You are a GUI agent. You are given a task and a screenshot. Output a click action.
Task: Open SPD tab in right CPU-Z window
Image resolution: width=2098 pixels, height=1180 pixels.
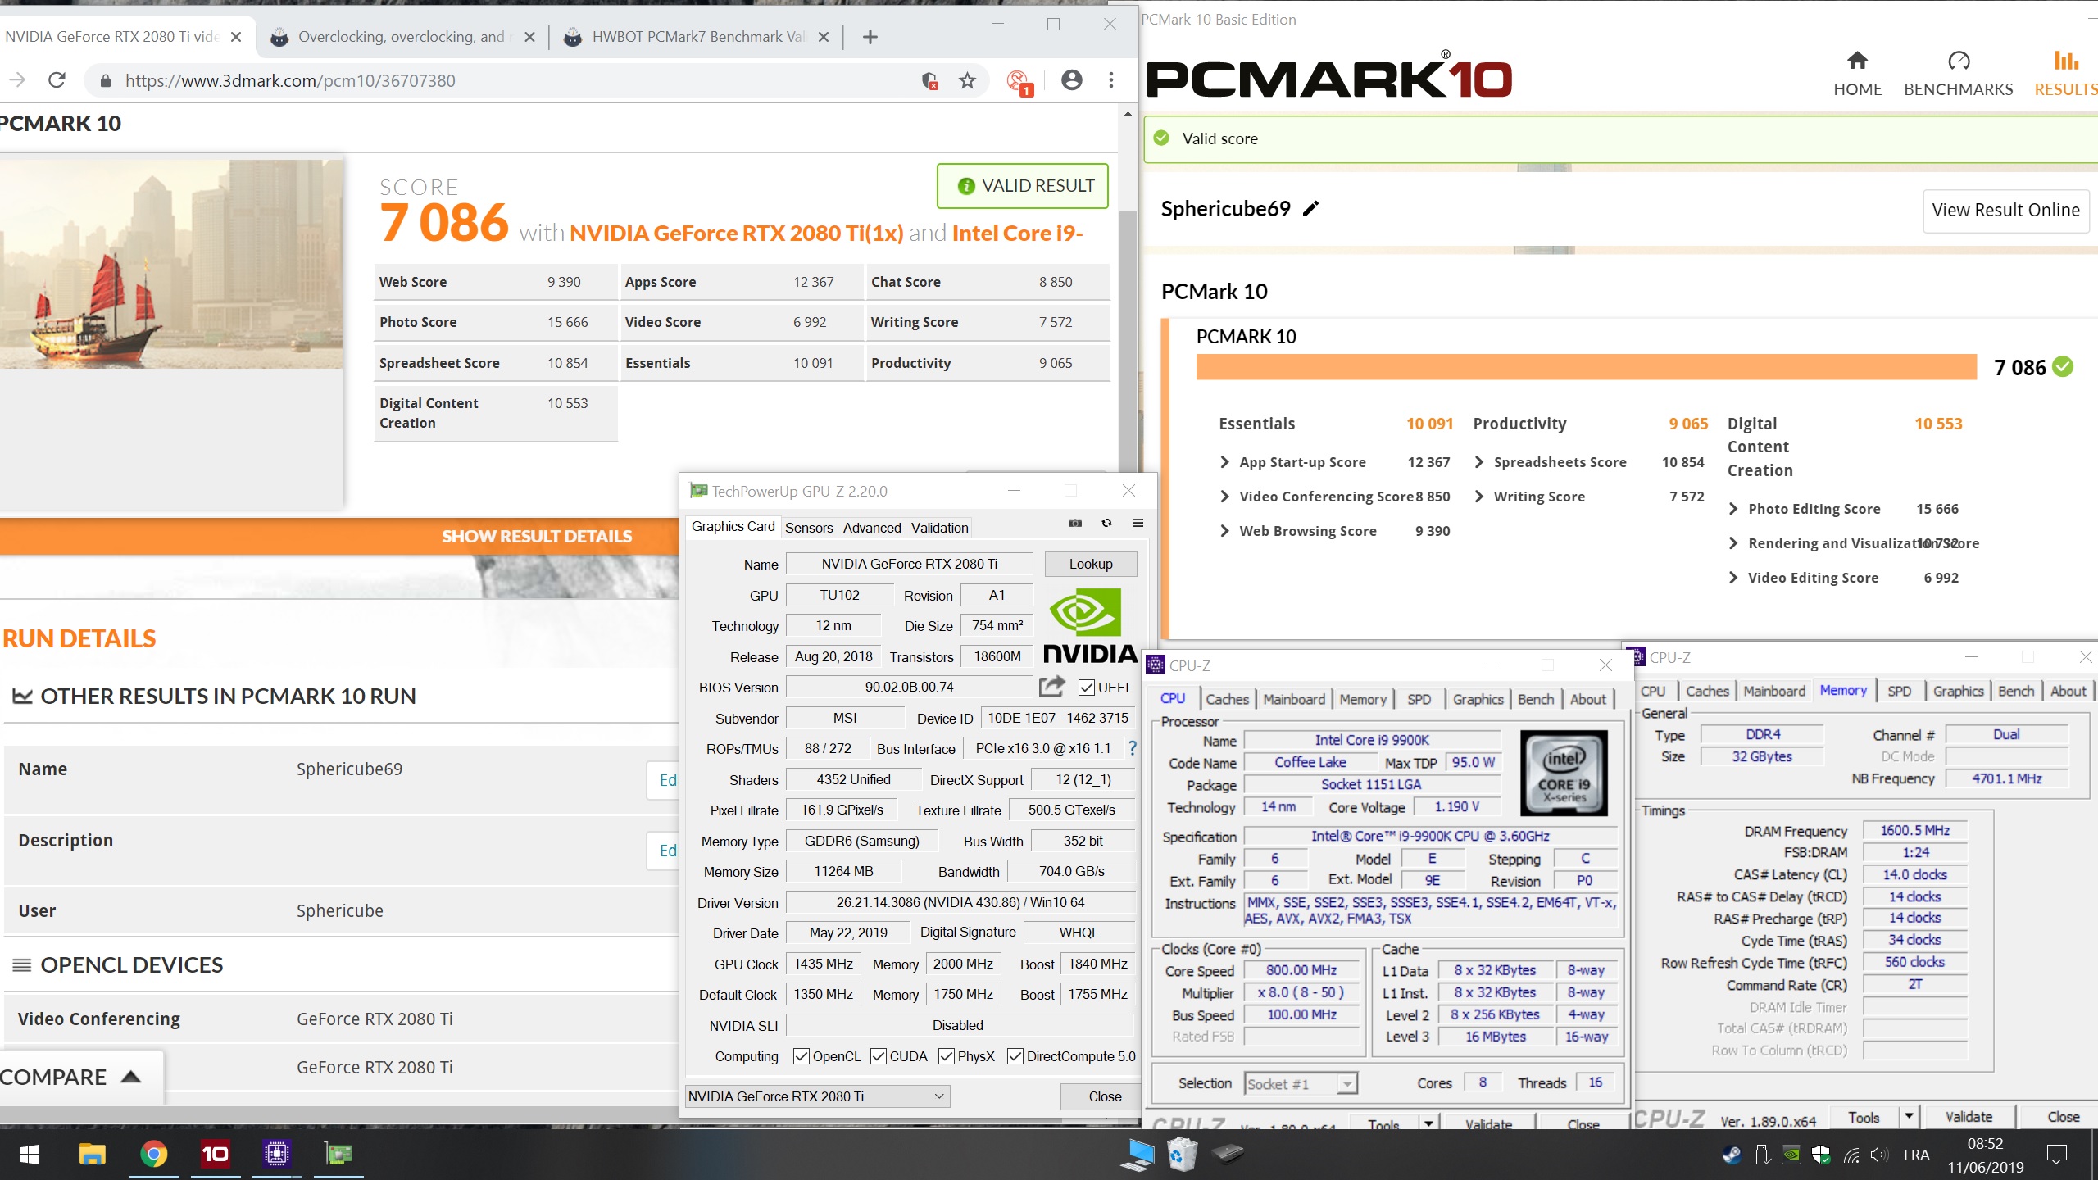coord(1899,691)
